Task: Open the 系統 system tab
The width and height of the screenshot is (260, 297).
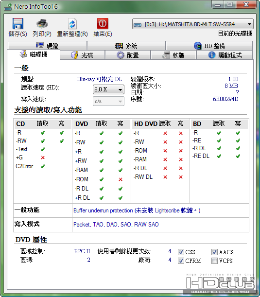Action: 126,46
